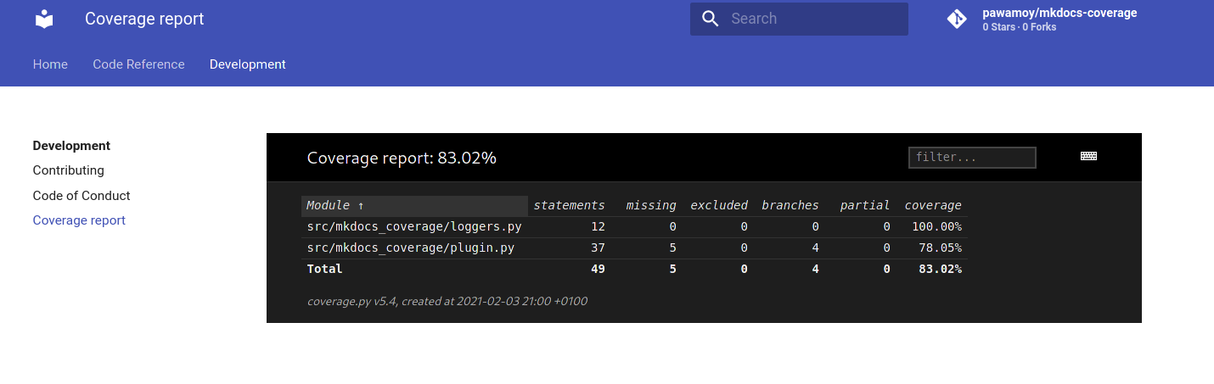Focus the Search input field

[799, 19]
